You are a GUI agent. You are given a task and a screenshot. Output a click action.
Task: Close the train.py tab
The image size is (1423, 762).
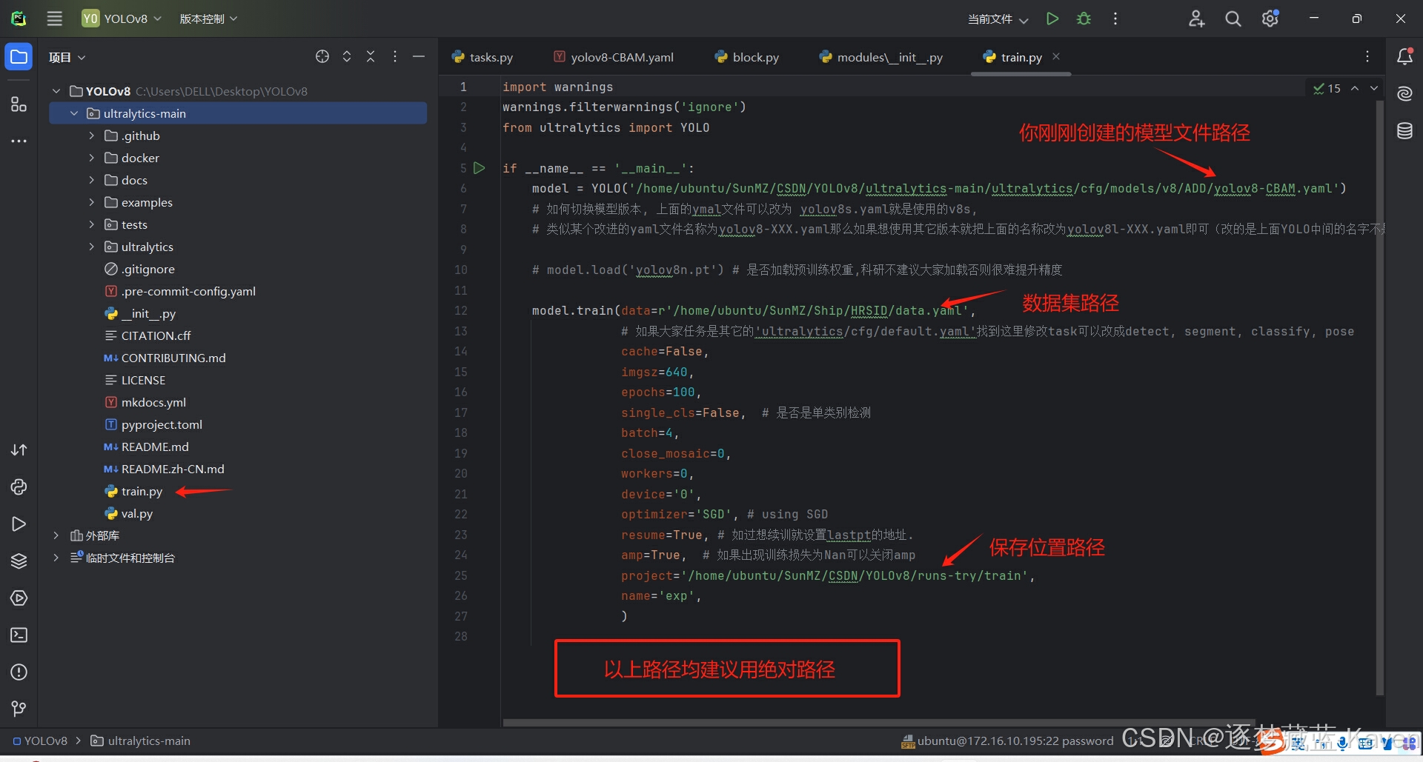coord(1056,56)
